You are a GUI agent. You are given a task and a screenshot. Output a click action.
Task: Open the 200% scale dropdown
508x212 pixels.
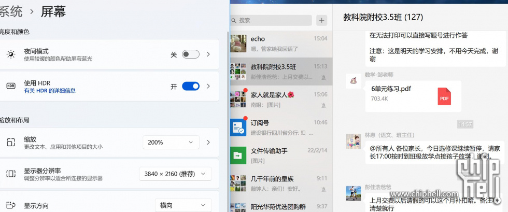(171, 143)
